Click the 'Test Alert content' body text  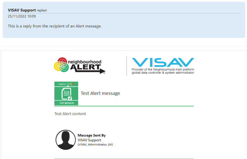click(70, 114)
